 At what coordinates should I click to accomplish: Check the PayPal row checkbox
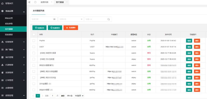click(34, 41)
